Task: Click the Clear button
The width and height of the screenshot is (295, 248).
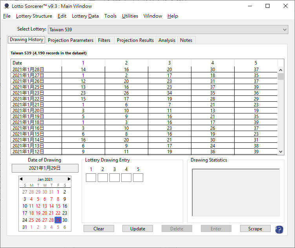Action: click(x=98, y=229)
